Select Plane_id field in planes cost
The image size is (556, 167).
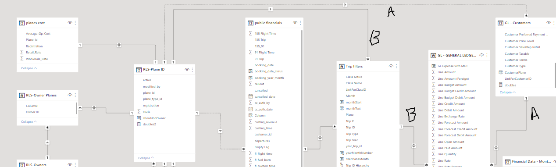32,39
